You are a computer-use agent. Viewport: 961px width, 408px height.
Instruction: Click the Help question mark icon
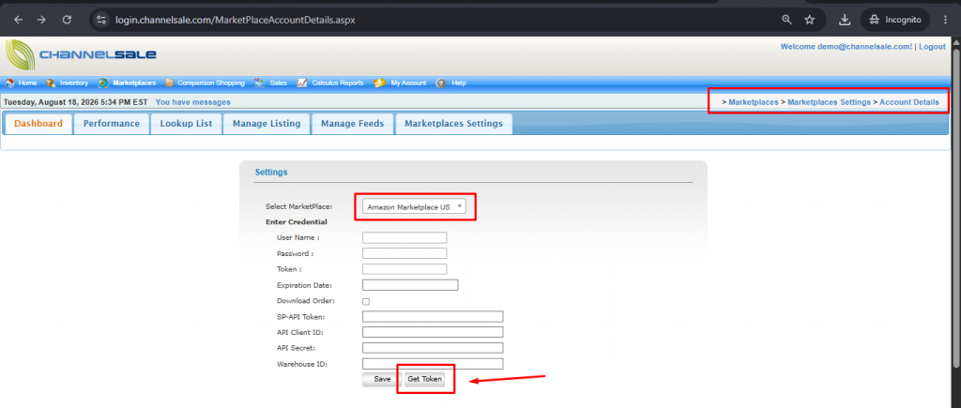click(x=441, y=83)
